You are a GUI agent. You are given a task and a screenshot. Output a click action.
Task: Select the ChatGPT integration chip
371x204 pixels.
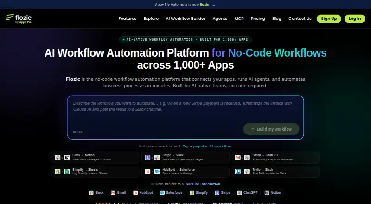pos(247,192)
